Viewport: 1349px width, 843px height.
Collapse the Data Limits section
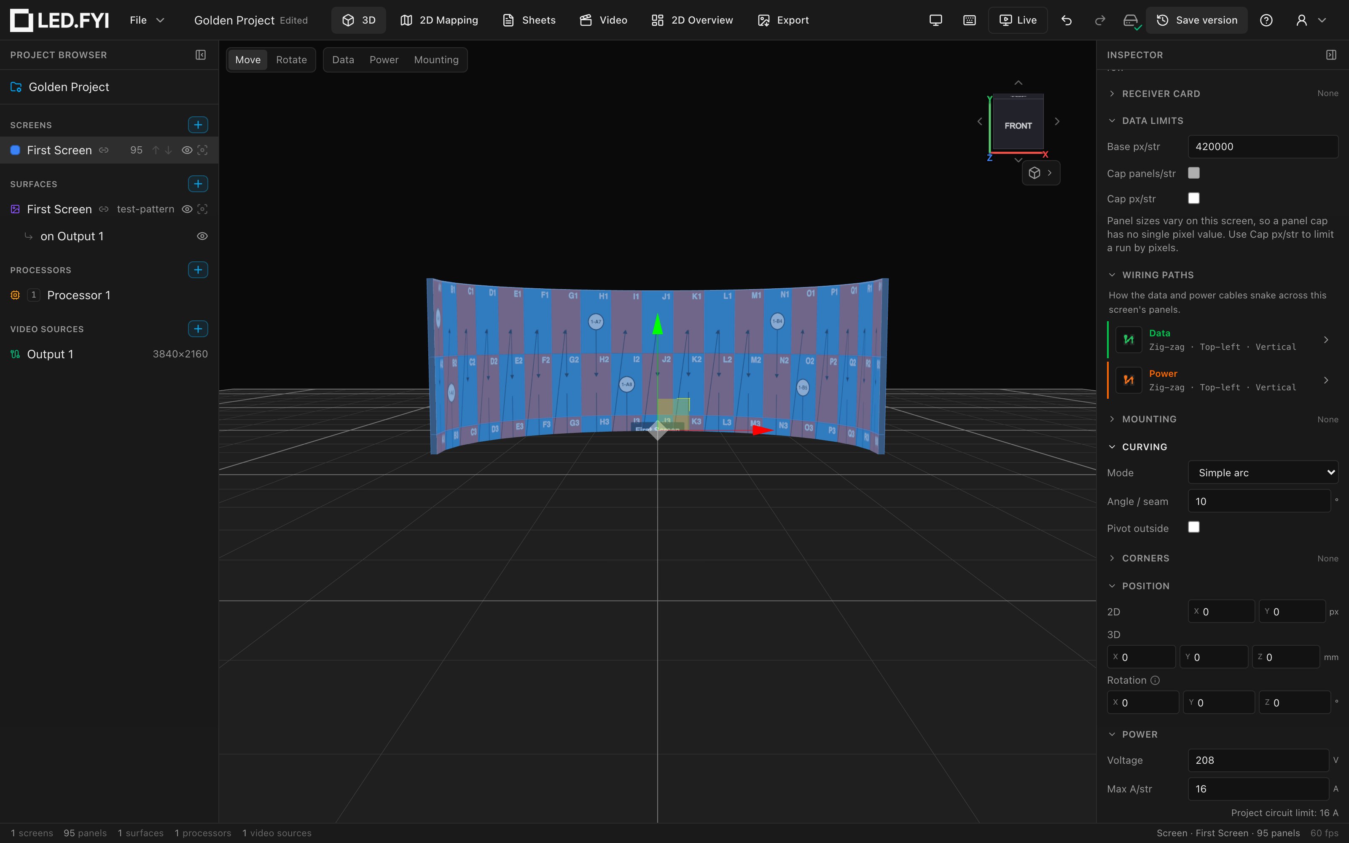tap(1222, 121)
